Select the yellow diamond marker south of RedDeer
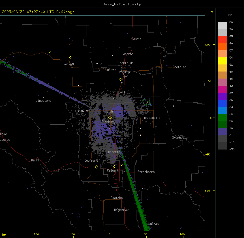Screen dimensions: 244x238 [121, 79]
